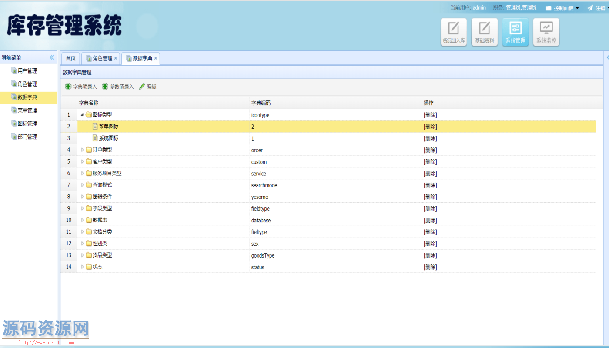609x348 pixels.
Task: Expand the 性别类 tree node
Action: [x=82, y=244]
